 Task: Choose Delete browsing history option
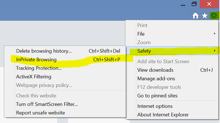pos(44,51)
